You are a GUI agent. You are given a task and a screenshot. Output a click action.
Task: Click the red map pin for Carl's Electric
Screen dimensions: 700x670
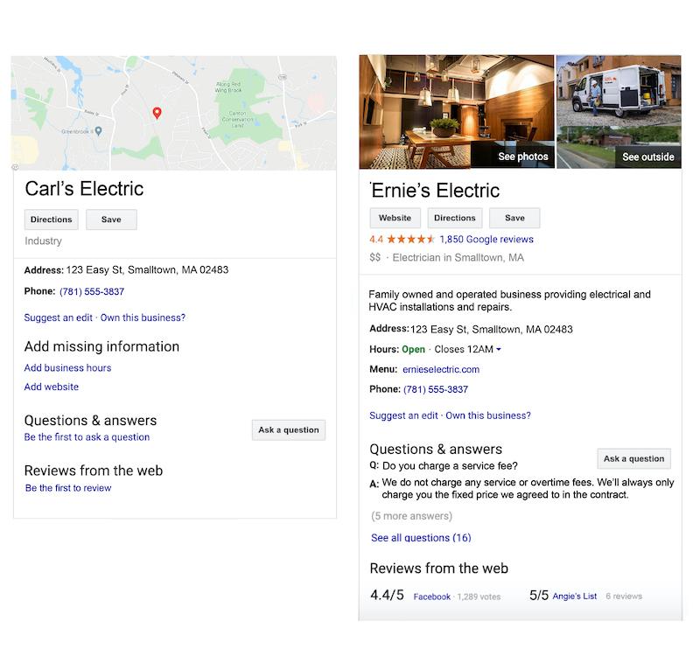pos(155,113)
